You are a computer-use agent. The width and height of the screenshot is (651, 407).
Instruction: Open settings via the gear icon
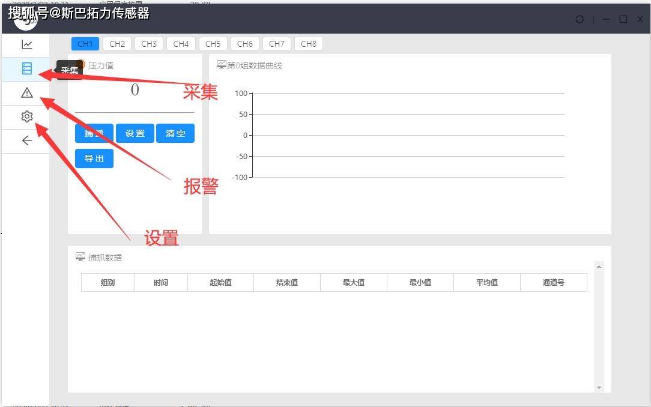tap(27, 116)
